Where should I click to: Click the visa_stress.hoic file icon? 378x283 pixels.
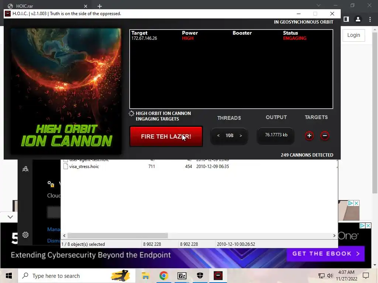click(x=66, y=166)
